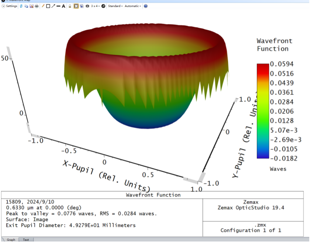Image resolution: width=311 pixels, height=243 pixels.
Task: Click the Exit Pupil Diameter text line
Action: click(71, 225)
